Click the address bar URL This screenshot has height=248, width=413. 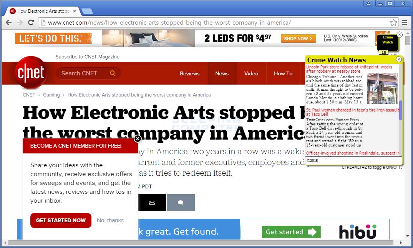pos(169,22)
